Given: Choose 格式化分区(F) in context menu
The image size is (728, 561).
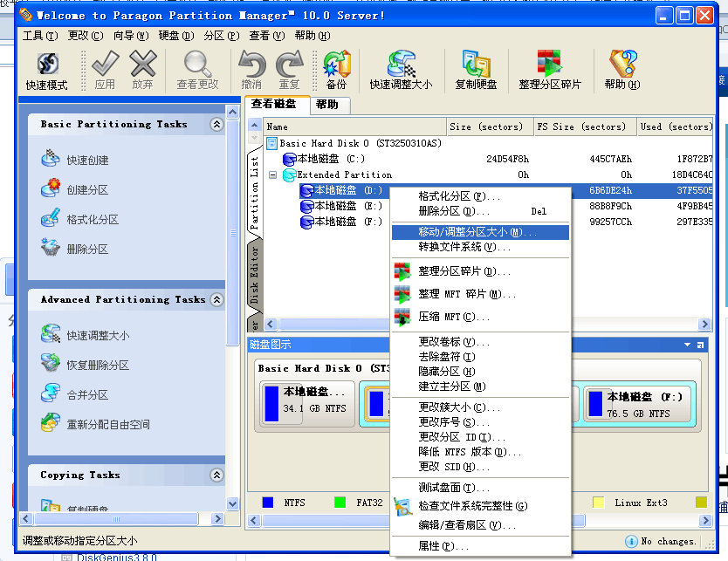Looking at the screenshot, I should pos(481,196).
